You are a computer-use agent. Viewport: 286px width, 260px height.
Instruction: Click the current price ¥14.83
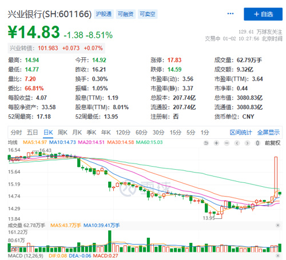point(34,32)
